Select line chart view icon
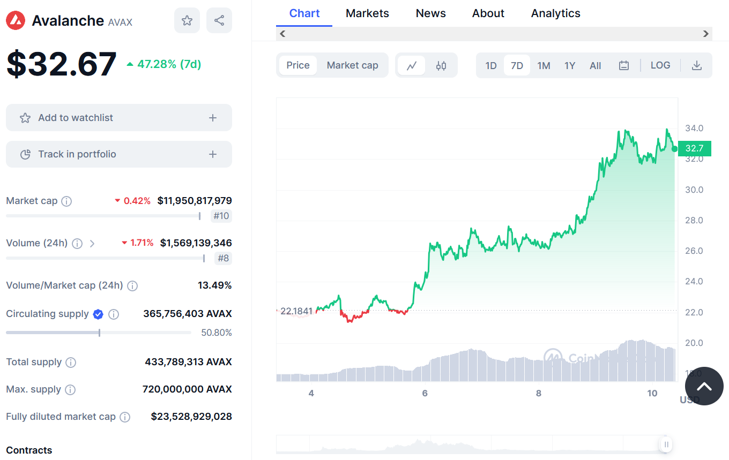 [x=412, y=66]
